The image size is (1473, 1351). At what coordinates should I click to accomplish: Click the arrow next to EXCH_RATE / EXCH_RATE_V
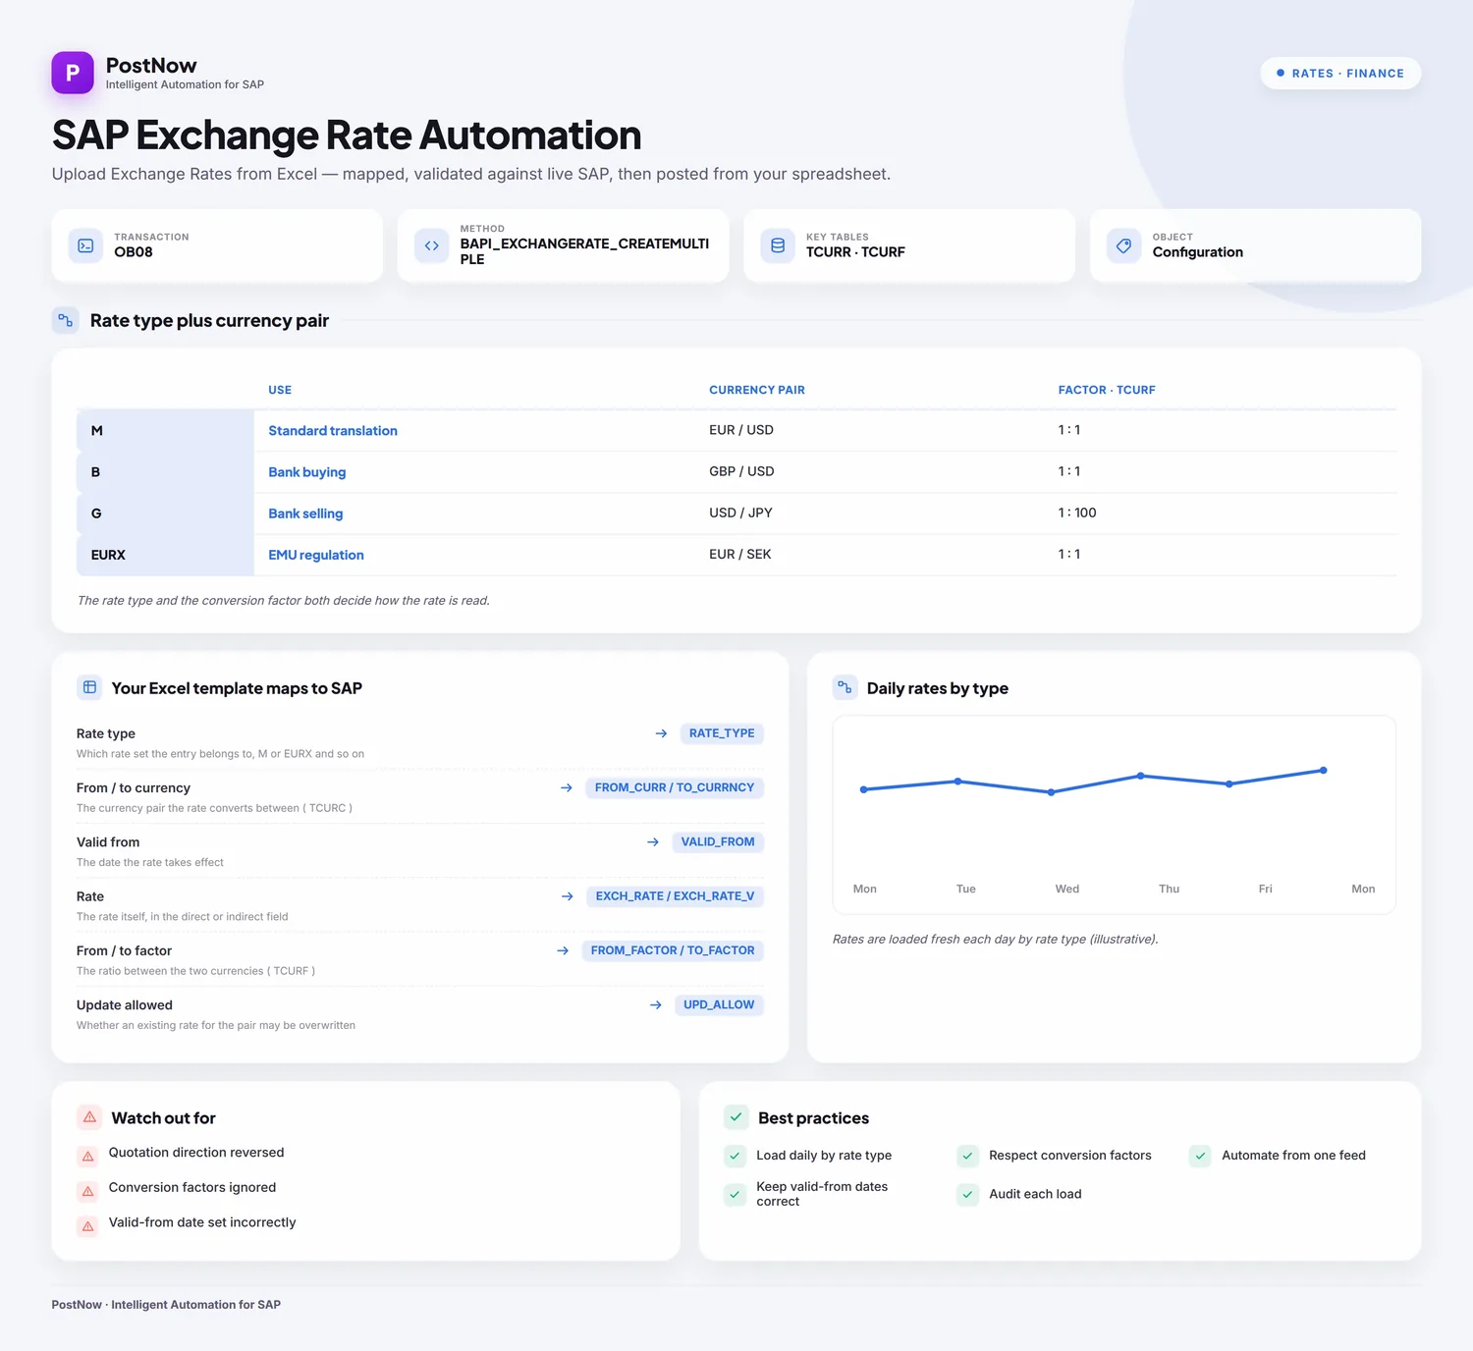click(x=568, y=896)
